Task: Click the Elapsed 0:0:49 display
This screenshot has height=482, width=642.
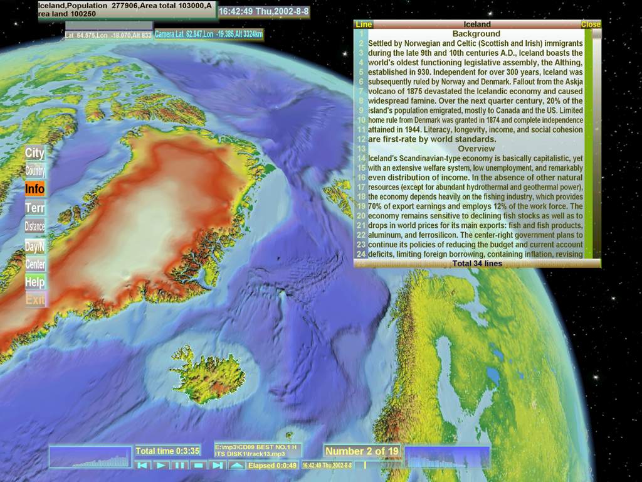Action: [272, 465]
